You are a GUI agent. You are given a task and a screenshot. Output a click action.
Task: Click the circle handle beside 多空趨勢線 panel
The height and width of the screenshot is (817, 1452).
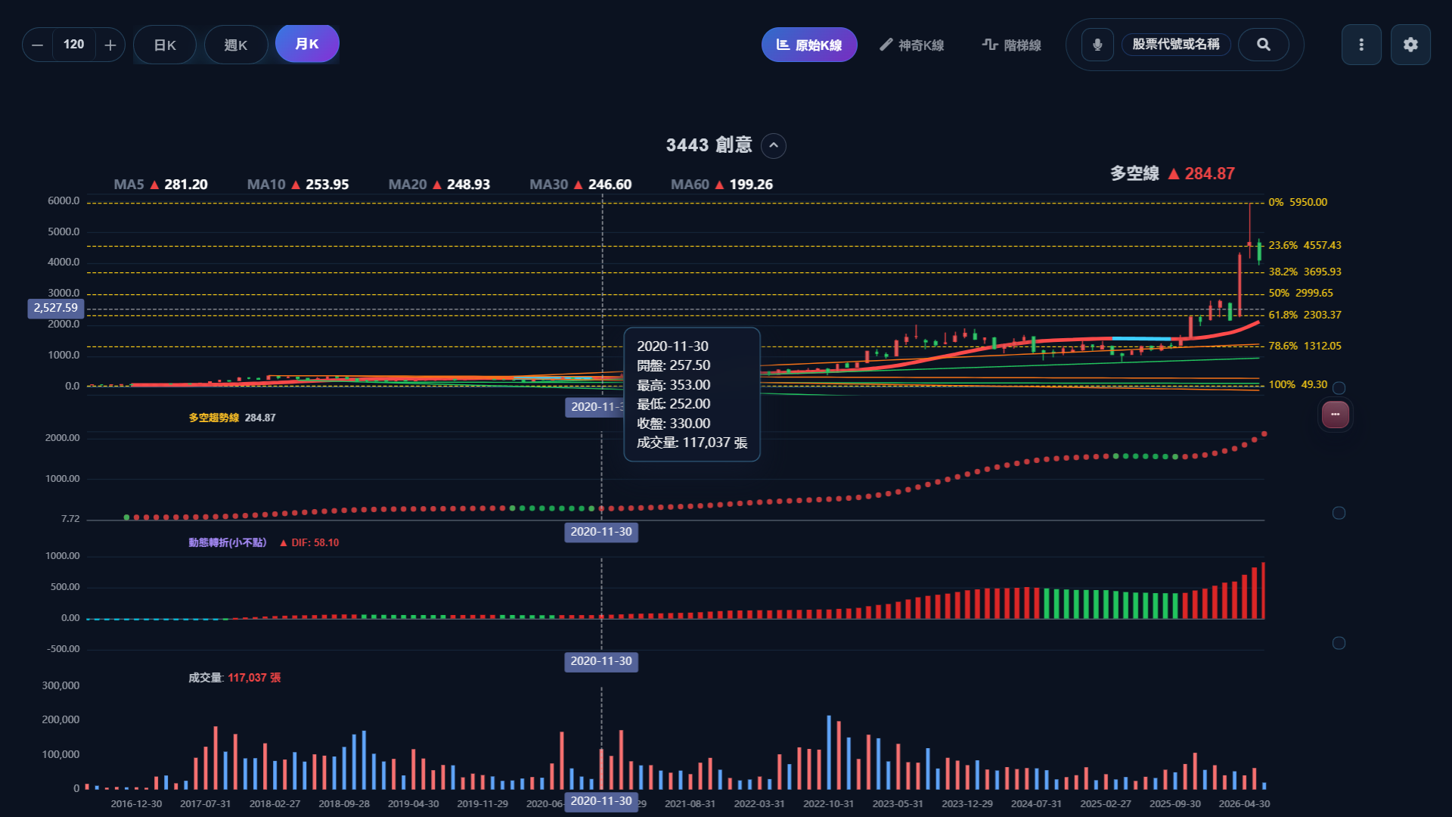(1339, 513)
